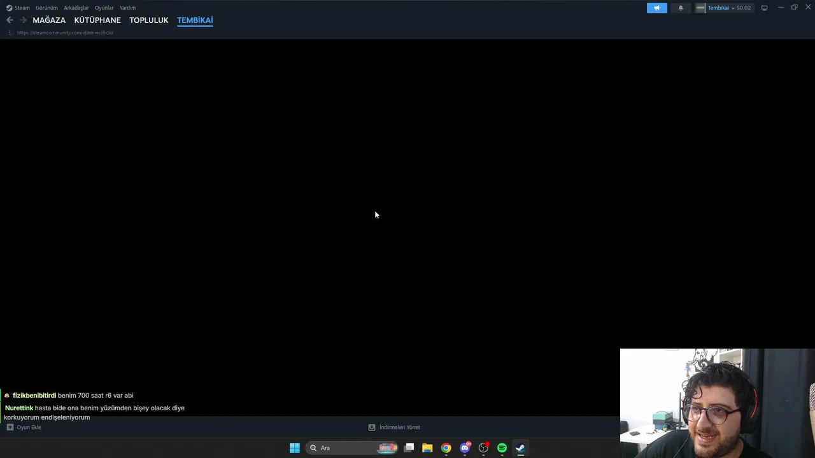The image size is (815, 458).
Task: Launch Google Chrome from taskbar
Action: coord(446,448)
